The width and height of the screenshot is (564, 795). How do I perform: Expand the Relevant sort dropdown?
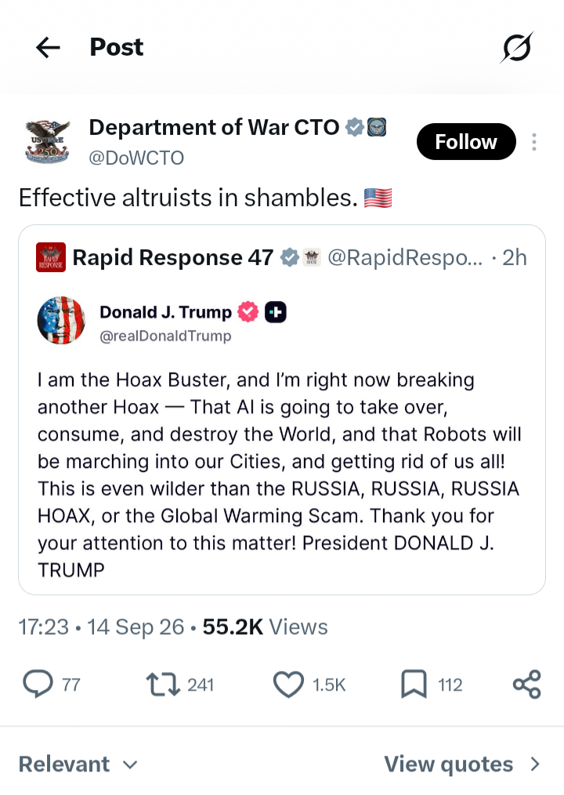[x=78, y=764]
